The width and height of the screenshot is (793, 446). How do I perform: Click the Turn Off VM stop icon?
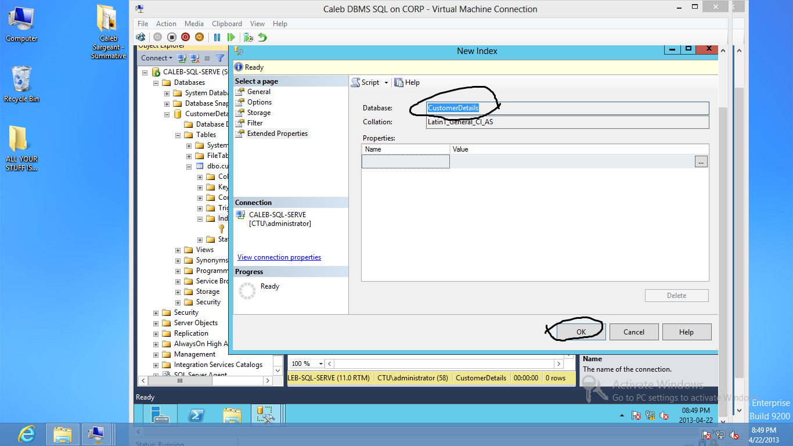coord(171,37)
